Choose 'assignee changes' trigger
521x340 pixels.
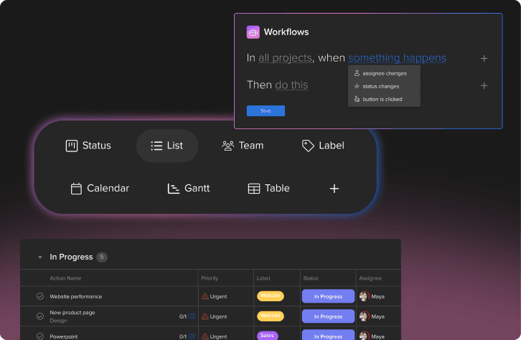384,73
